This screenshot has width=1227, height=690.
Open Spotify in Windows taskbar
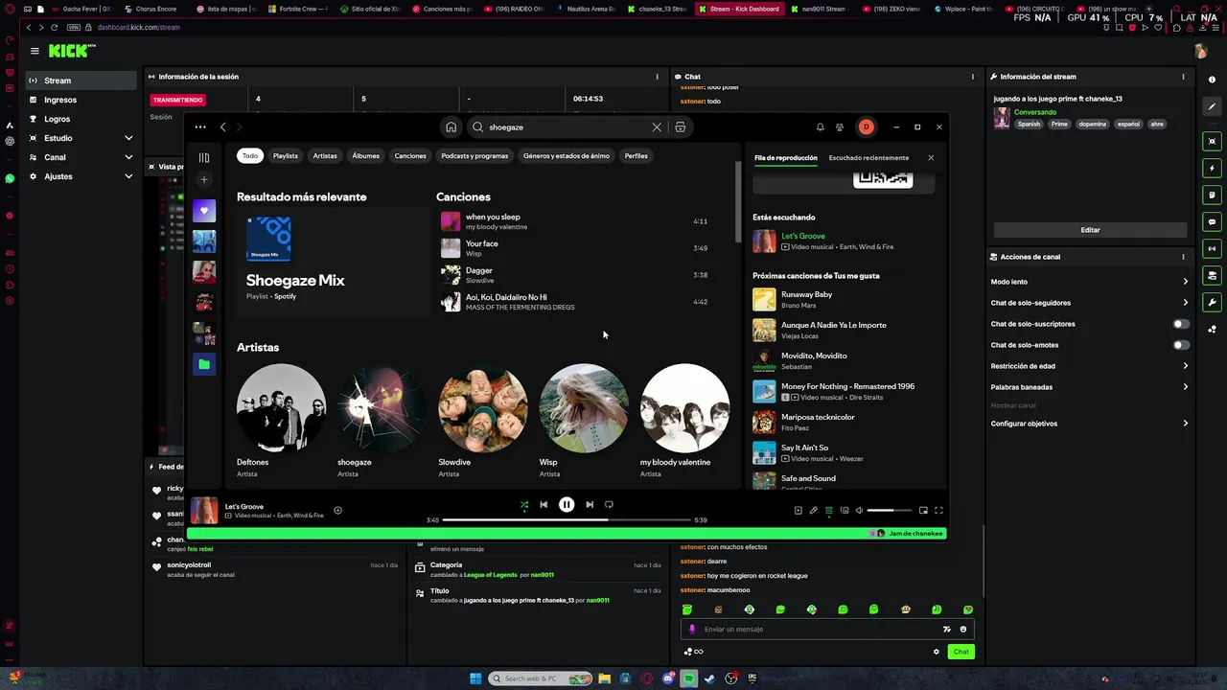(x=689, y=678)
